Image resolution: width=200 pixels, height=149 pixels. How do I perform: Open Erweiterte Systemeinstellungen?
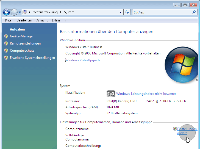click(x=32, y=58)
